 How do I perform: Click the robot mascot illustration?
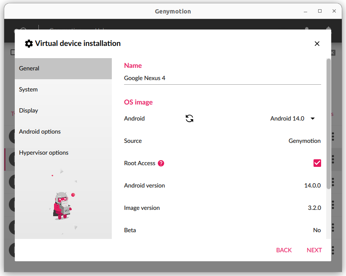click(62, 206)
